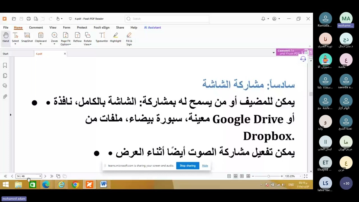Open the Attachments paperclip panel icon
The height and width of the screenshot is (202, 359).
click(x=5, y=97)
